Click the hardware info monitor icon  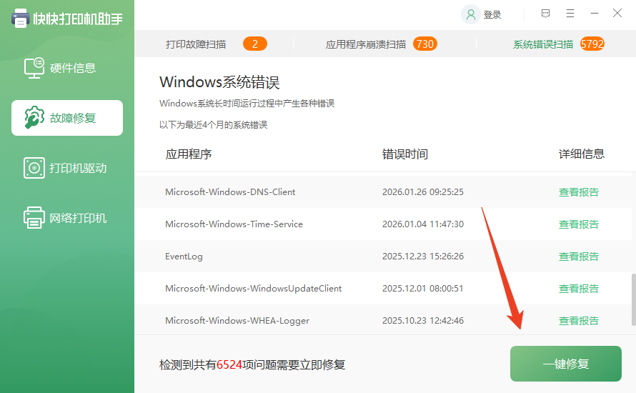click(x=34, y=68)
